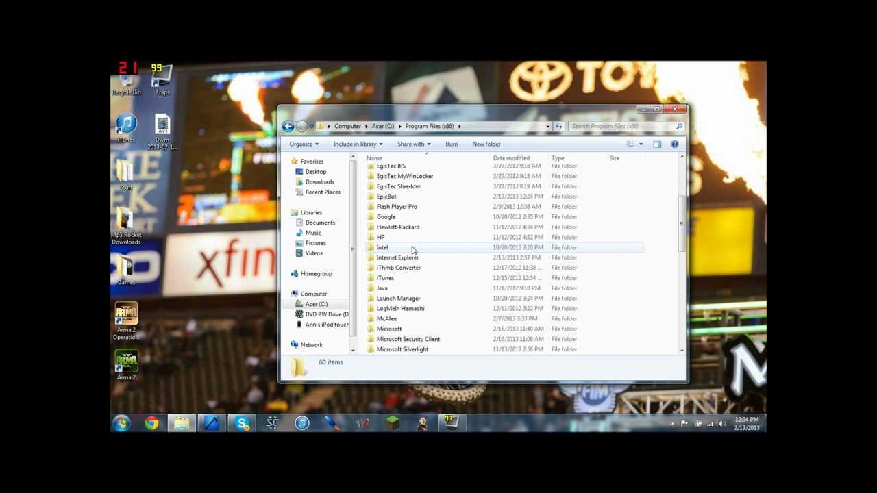Open Skype from the taskbar
877x493 pixels.
pos(242,424)
